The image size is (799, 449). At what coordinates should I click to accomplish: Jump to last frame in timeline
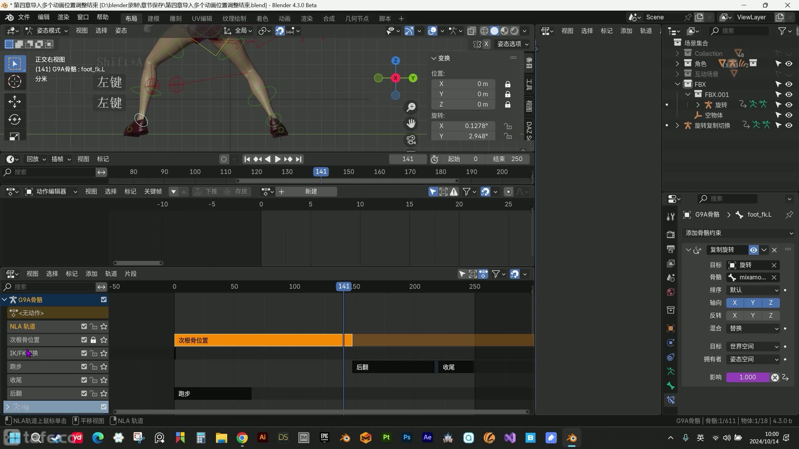[299, 159]
